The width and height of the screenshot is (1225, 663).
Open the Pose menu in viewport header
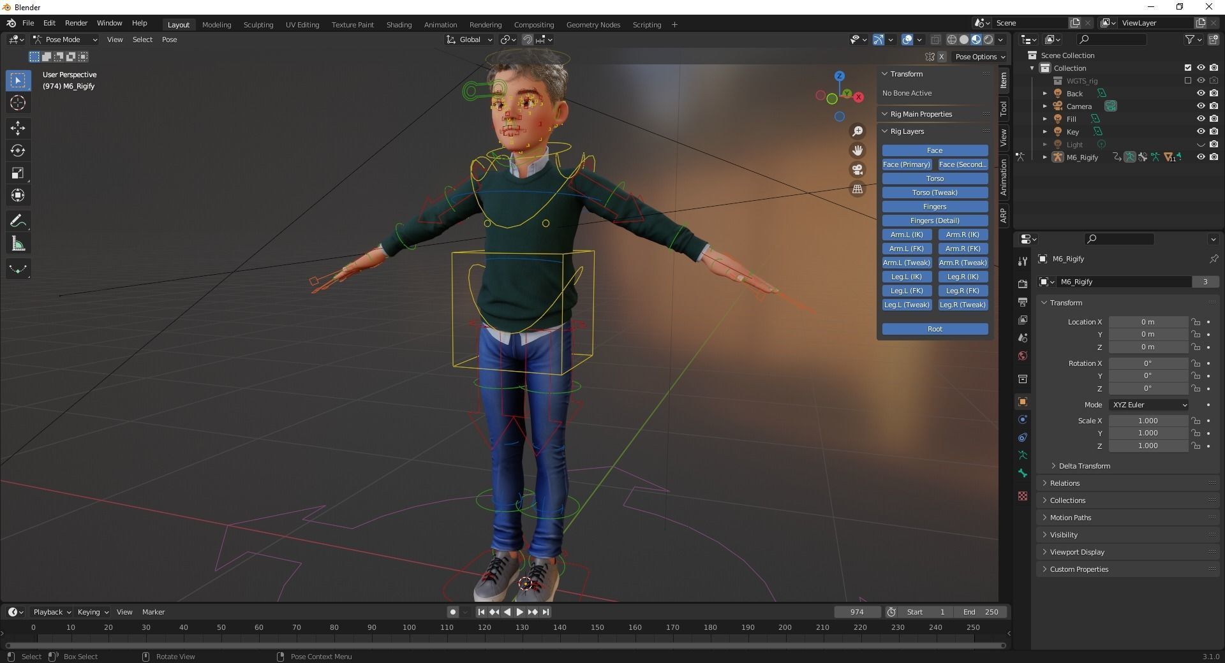coord(169,40)
